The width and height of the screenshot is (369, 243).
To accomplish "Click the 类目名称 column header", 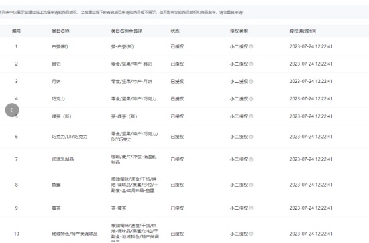I will pos(60,31).
